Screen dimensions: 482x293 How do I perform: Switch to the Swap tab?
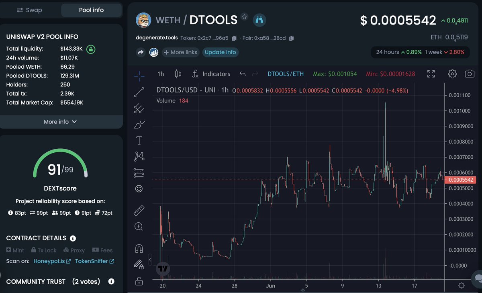coord(29,10)
